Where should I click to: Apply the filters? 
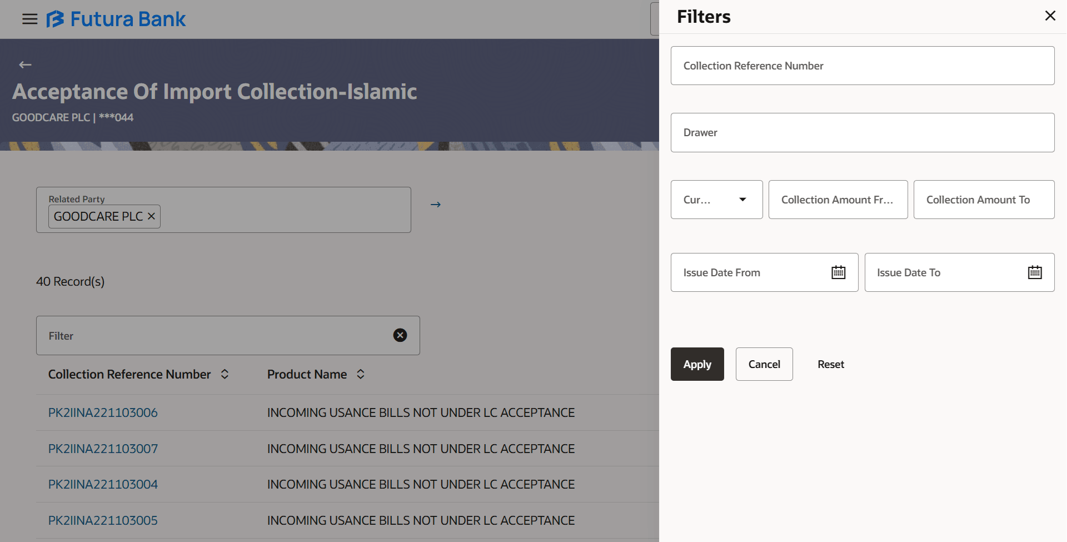(x=697, y=364)
